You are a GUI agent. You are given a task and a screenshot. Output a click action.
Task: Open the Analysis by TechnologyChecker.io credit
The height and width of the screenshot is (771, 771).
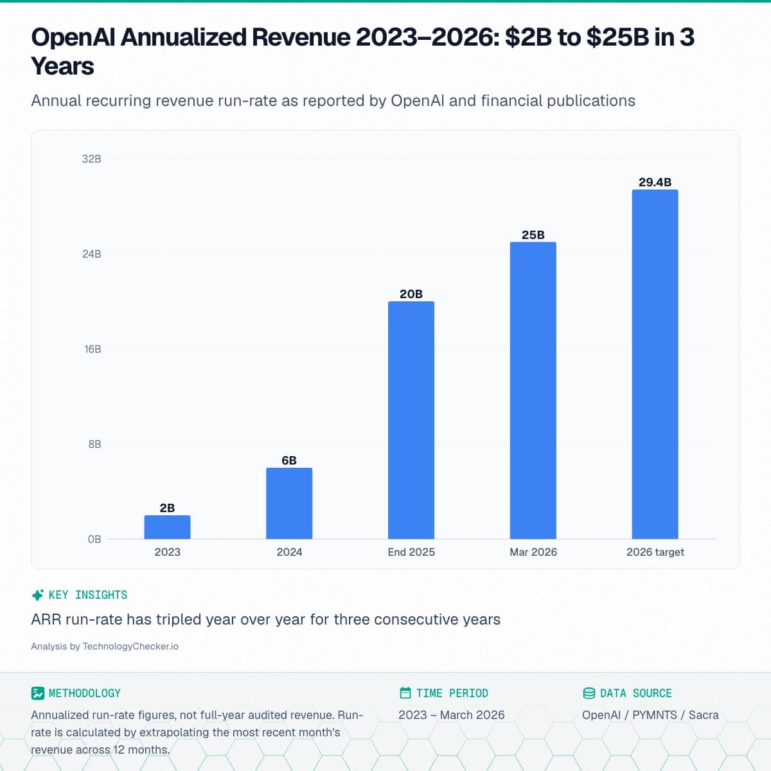coord(105,646)
